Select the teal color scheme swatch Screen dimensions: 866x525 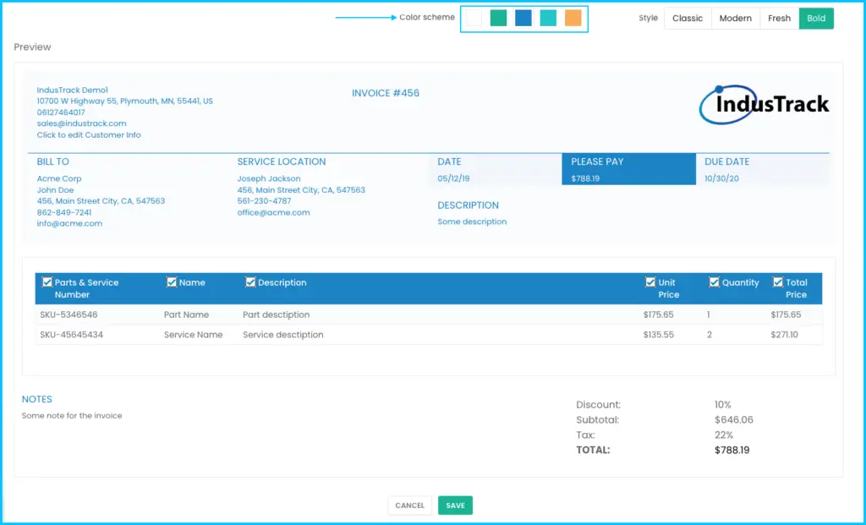click(x=548, y=18)
